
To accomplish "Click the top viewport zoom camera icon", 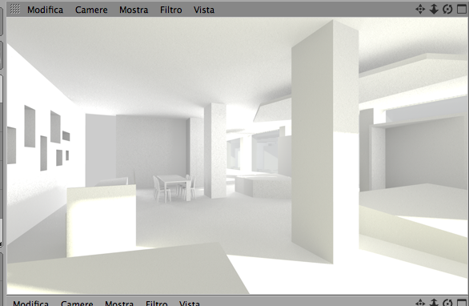I will (434, 10).
